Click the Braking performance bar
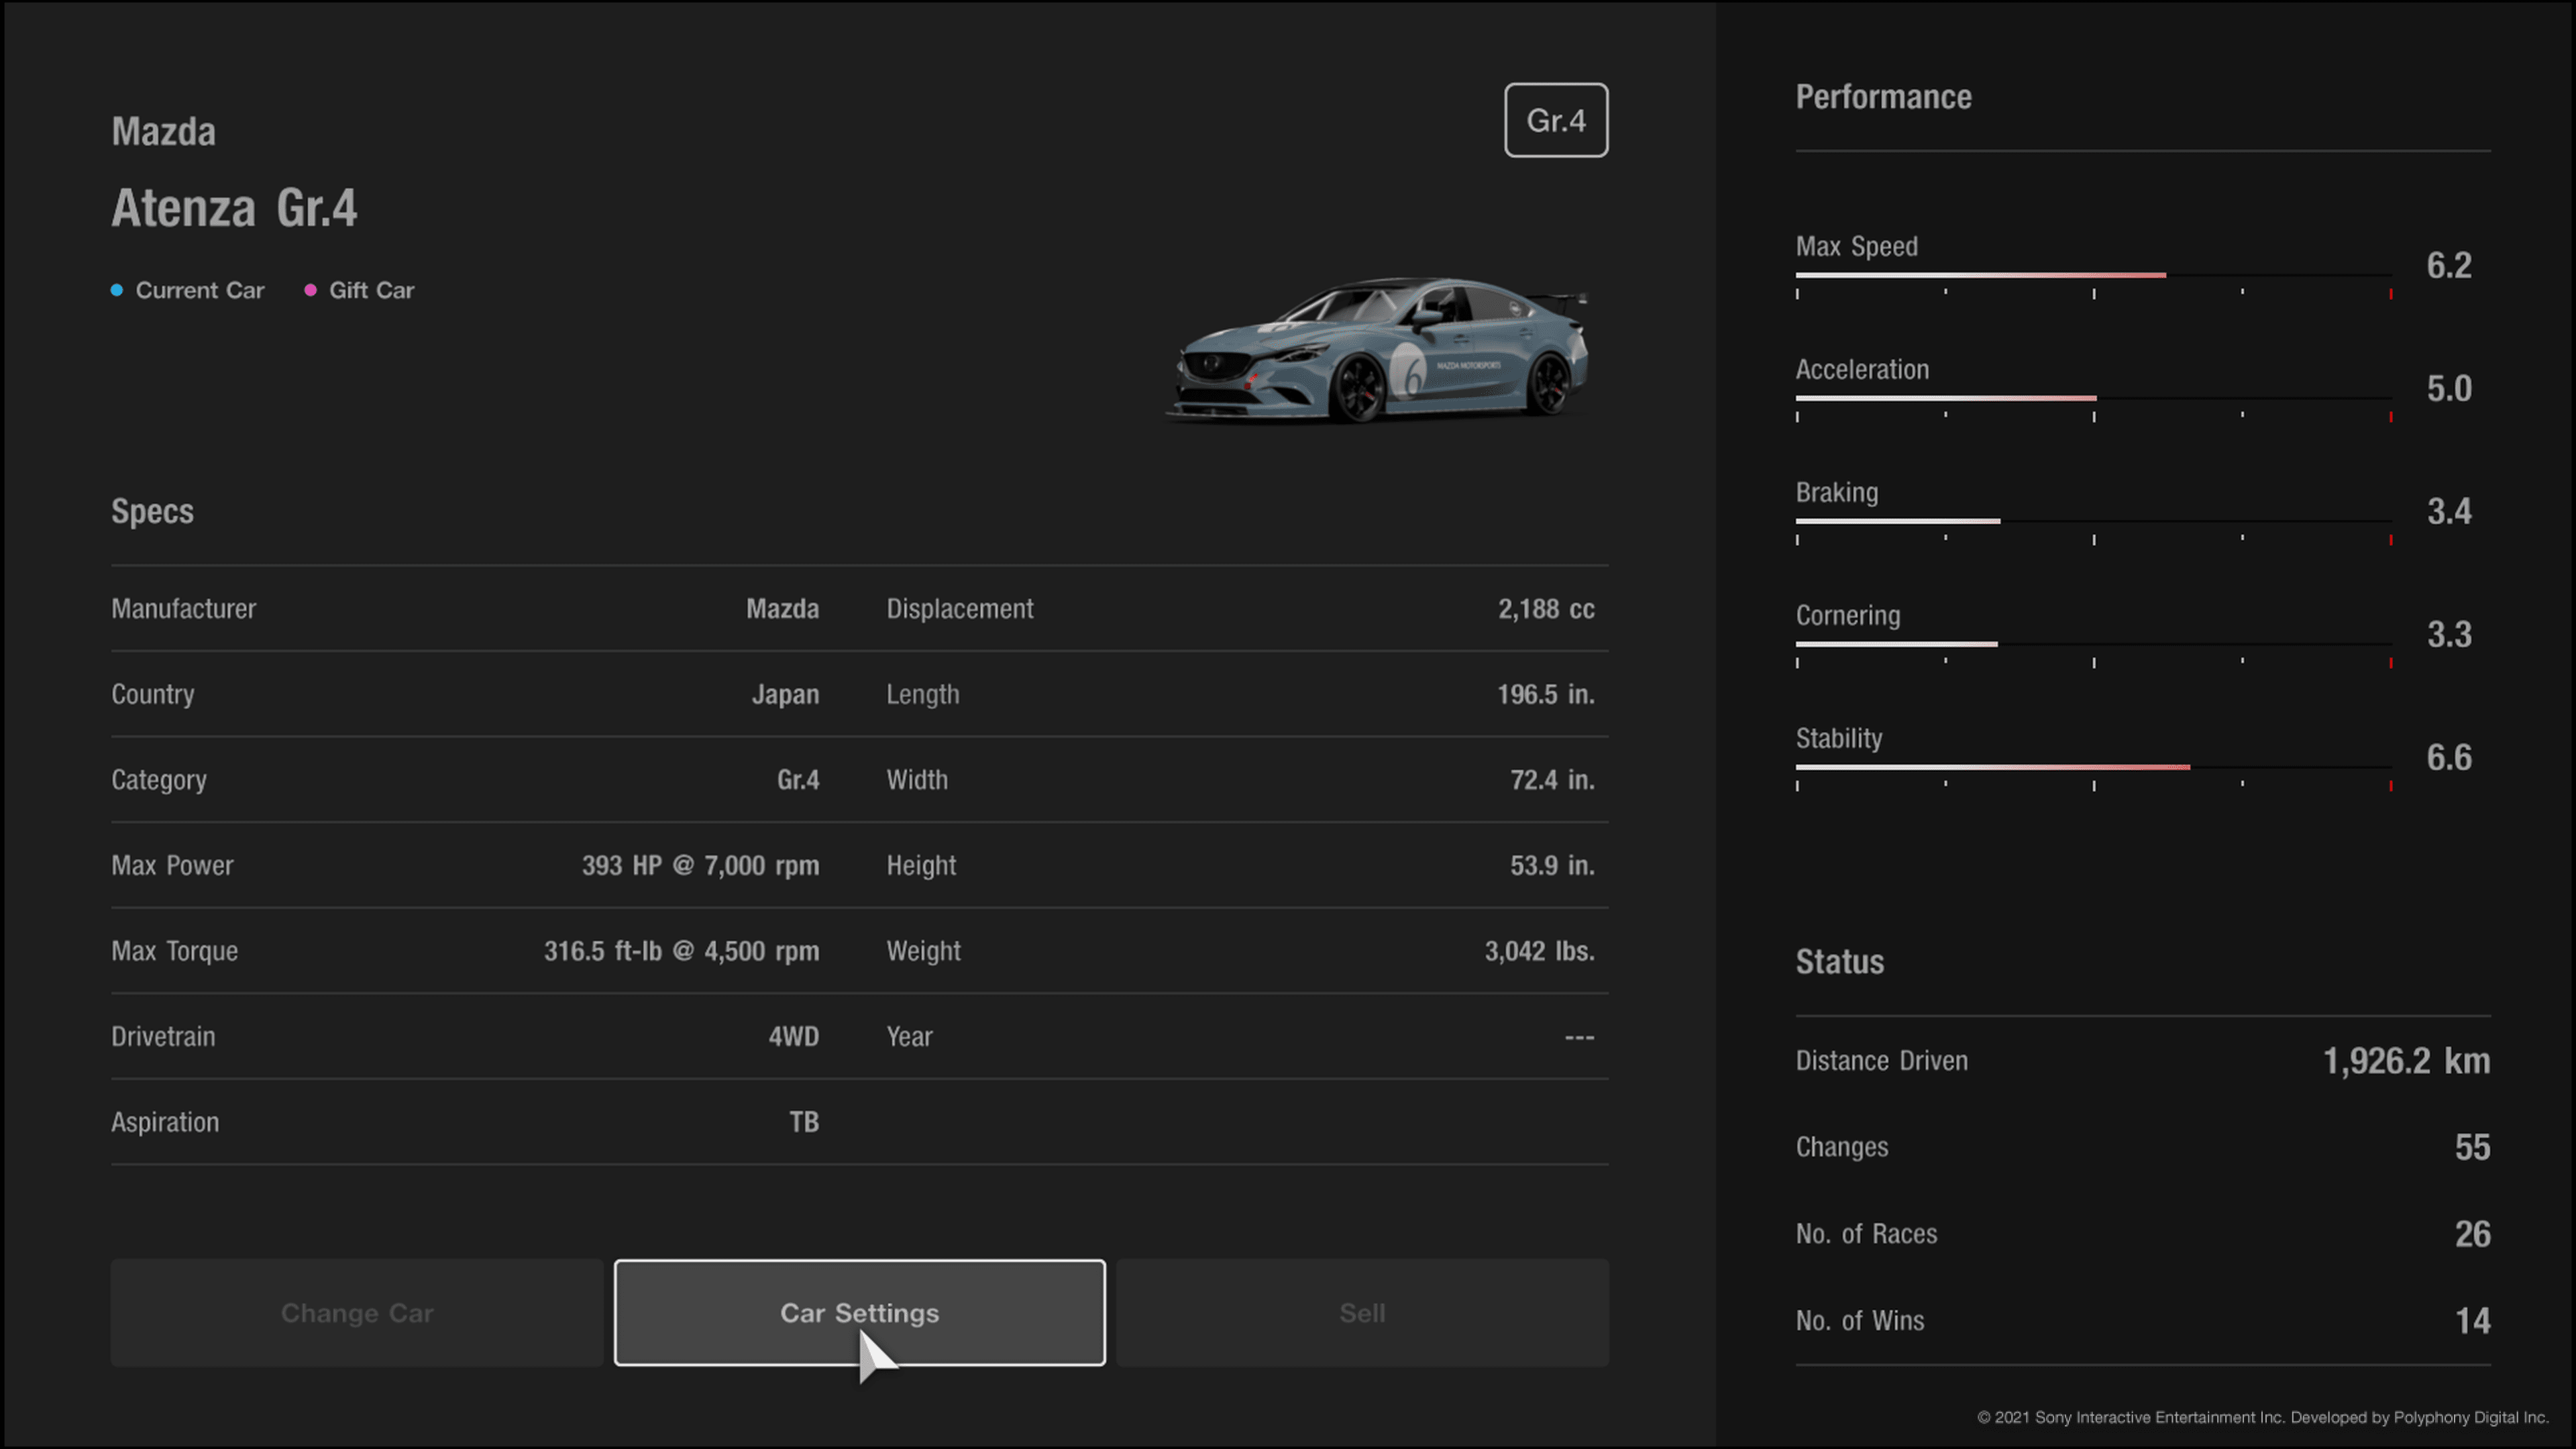Viewport: 2576px width, 1449px height. point(2093,522)
